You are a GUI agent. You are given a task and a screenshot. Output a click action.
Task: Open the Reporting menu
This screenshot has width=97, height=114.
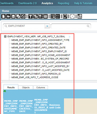(63, 3)
